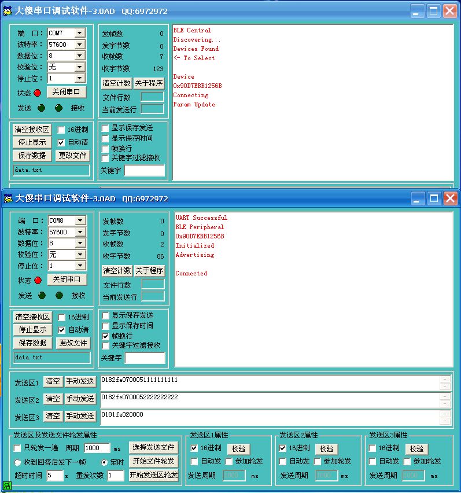
Task: Check 显示保存发送 in the COM7 window
Action: click(x=105, y=128)
